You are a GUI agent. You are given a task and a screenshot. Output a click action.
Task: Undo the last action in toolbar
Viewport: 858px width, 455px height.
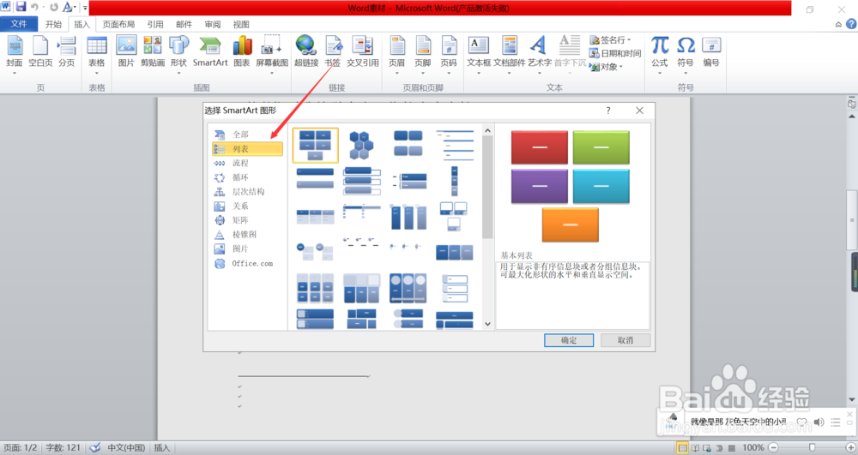pyautogui.click(x=34, y=7)
